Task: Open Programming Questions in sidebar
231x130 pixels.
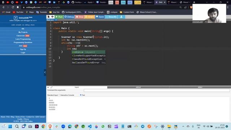Action: (x=23, y=43)
